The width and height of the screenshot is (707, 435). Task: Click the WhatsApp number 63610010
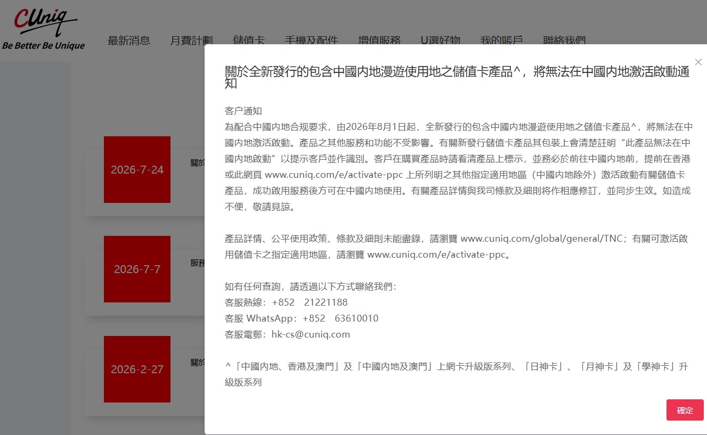356,318
